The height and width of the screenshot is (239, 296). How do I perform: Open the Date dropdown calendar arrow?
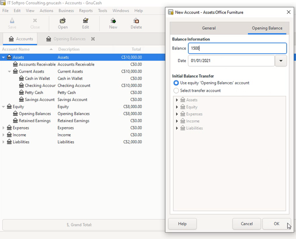281,61
